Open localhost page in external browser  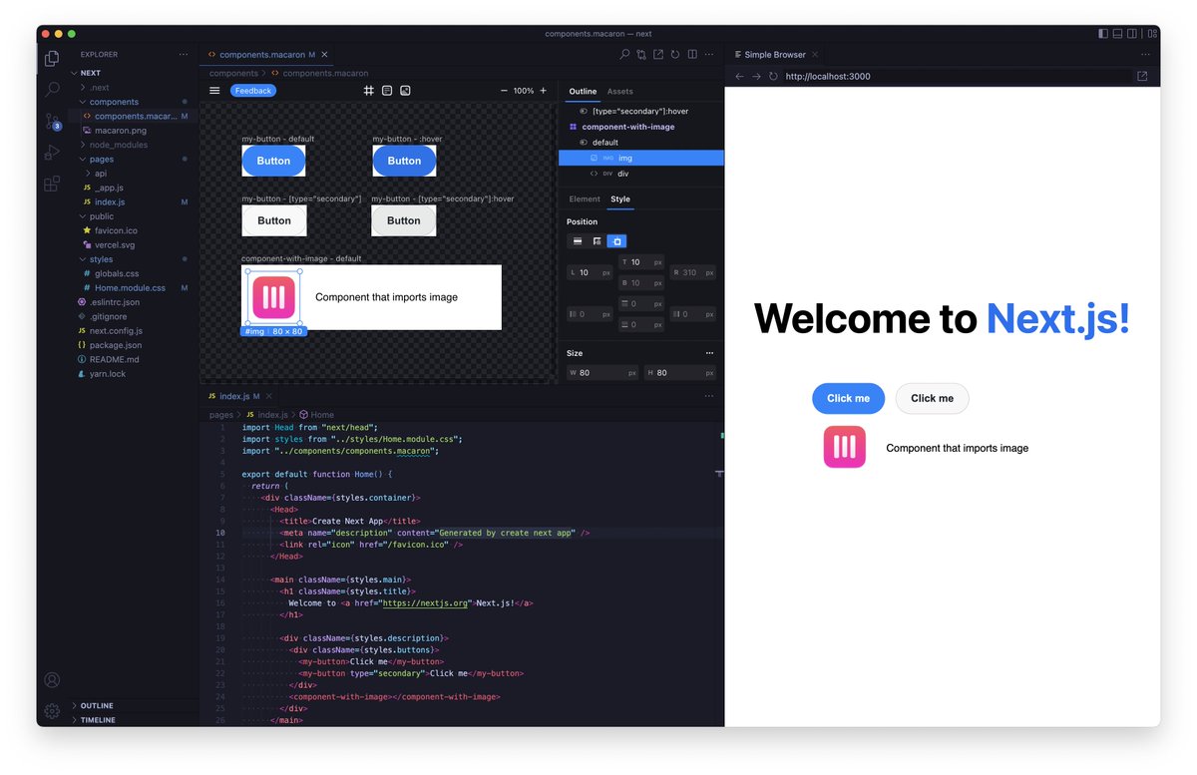tap(1142, 76)
